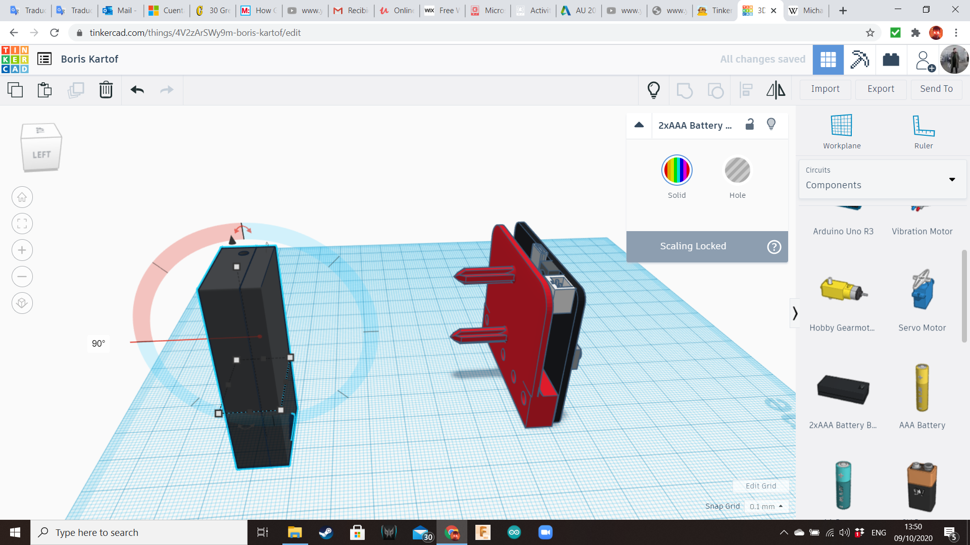Toggle the shape lock icon

[x=750, y=125]
